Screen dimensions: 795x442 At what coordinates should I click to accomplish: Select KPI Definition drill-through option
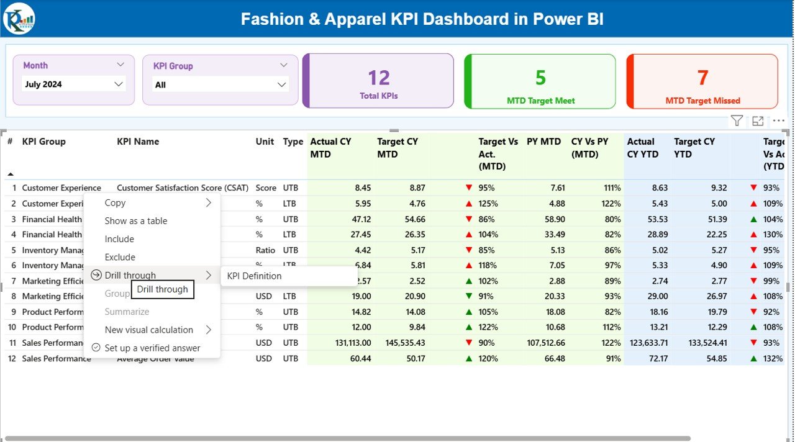click(255, 276)
